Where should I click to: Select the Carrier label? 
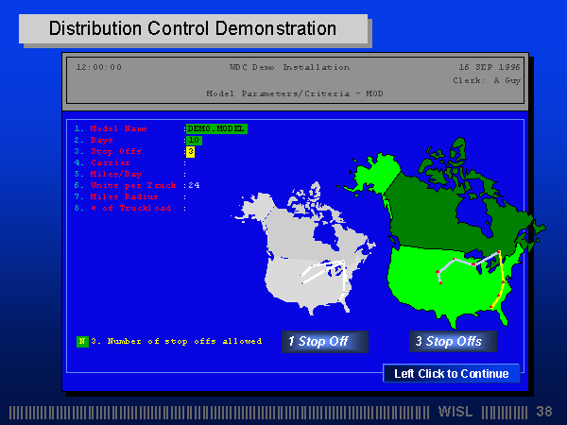110,162
